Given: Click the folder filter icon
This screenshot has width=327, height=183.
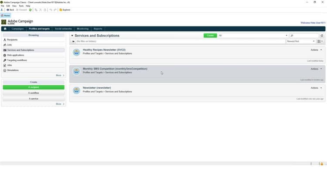Looking at the screenshot, I should (x=73, y=41).
